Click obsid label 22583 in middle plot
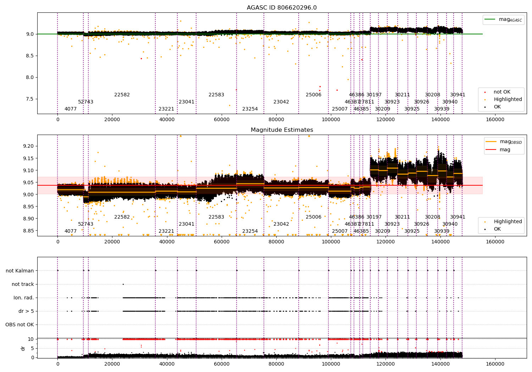The height and width of the screenshot is (372, 532). [216, 217]
